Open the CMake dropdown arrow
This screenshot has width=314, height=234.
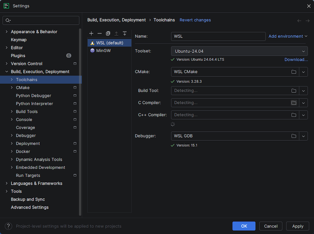pyautogui.click(x=303, y=72)
